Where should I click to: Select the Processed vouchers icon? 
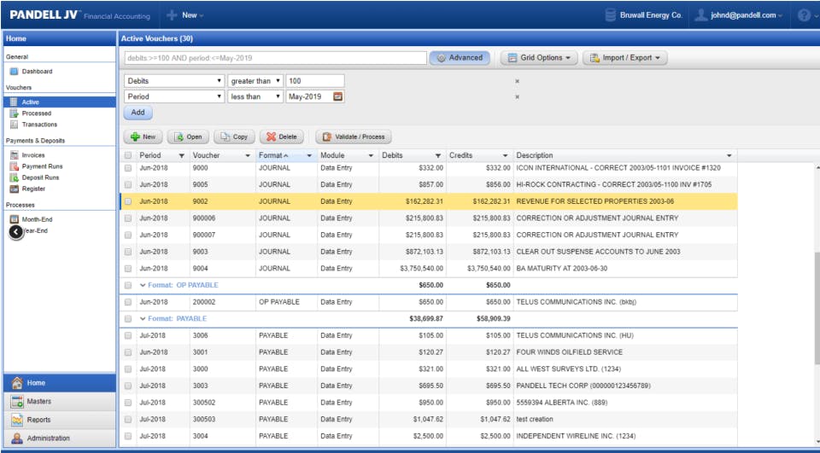pyautogui.click(x=15, y=113)
